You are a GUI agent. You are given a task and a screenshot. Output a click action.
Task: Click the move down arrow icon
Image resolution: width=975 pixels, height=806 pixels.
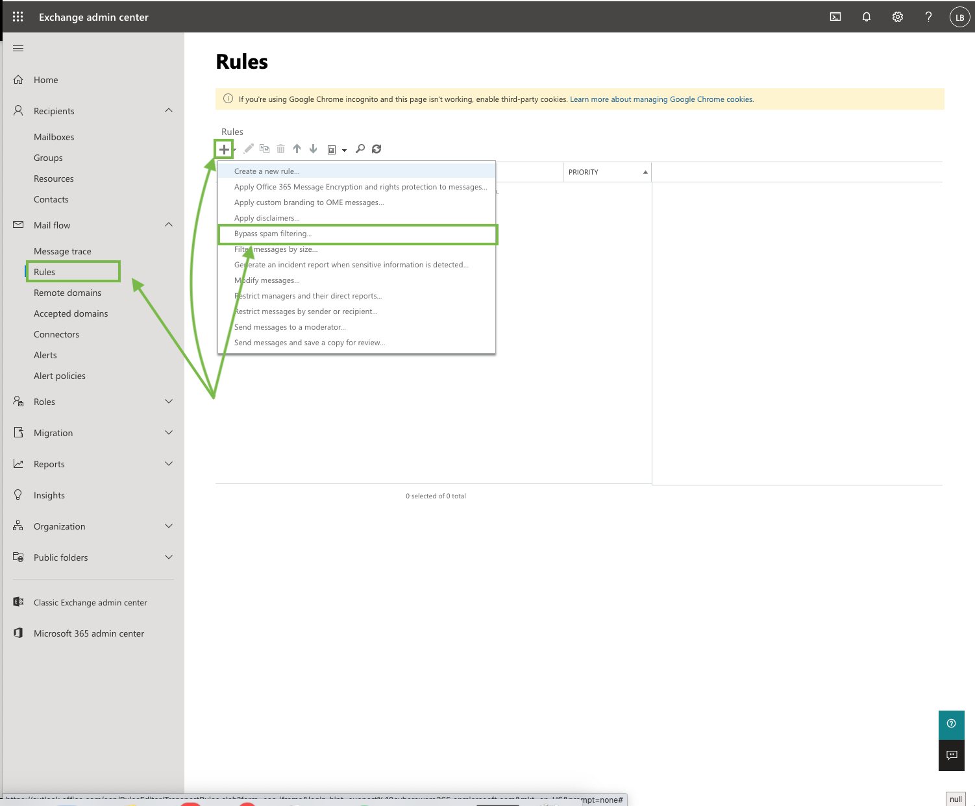[313, 149]
